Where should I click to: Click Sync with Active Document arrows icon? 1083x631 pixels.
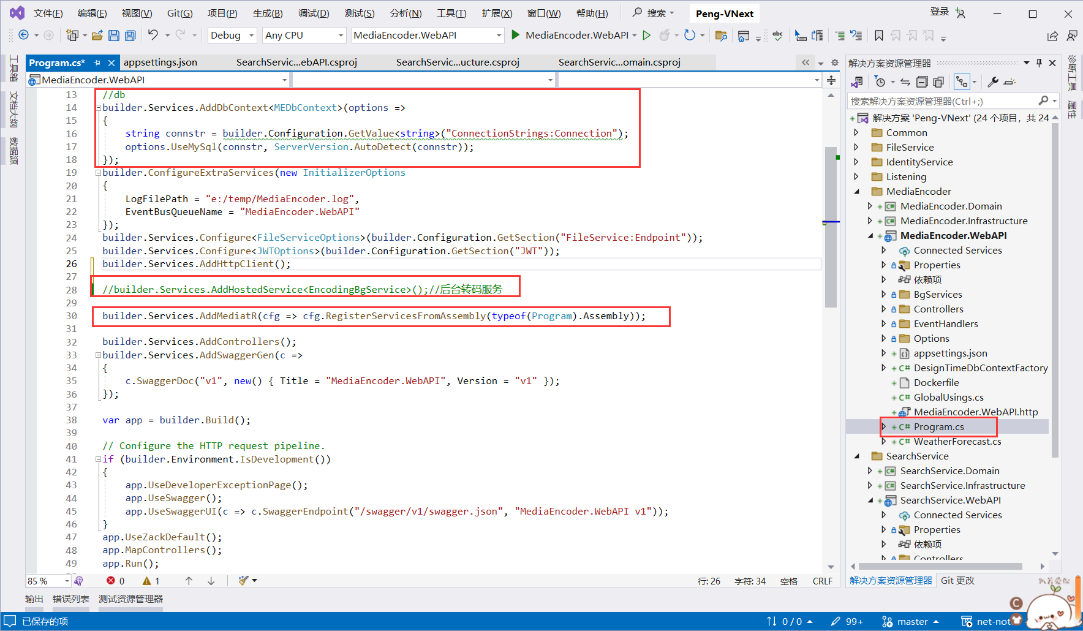coord(905,81)
